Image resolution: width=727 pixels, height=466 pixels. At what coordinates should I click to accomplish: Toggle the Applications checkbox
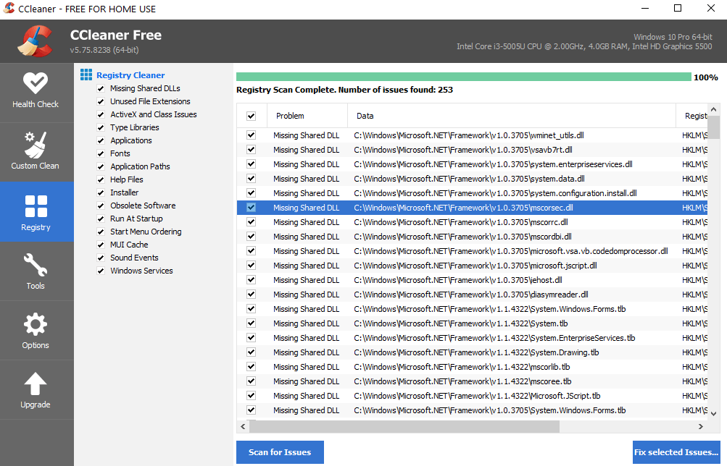101,140
